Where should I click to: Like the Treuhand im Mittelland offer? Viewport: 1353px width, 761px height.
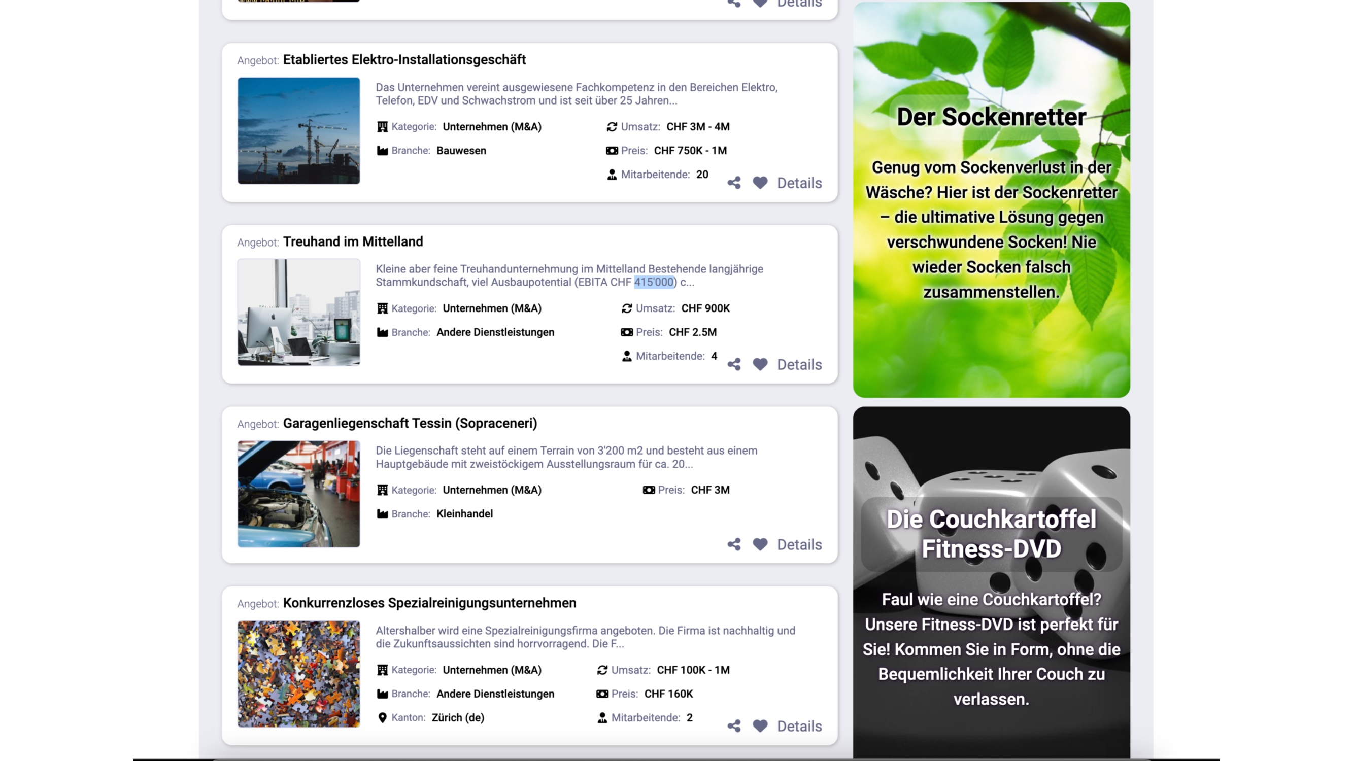(760, 364)
